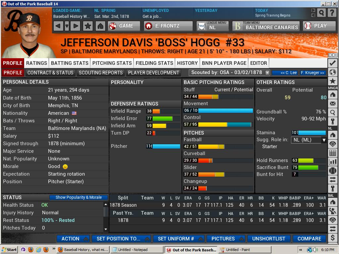339x254 pixels.
Task: Open the search magnifier icon top right
Action: click(x=321, y=13)
